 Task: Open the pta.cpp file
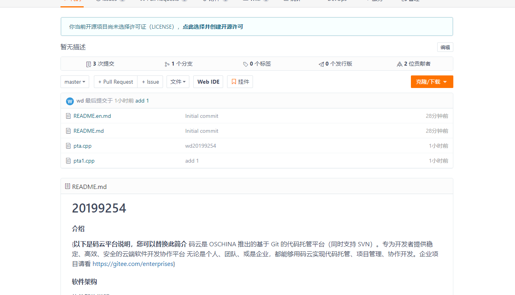[82, 146]
